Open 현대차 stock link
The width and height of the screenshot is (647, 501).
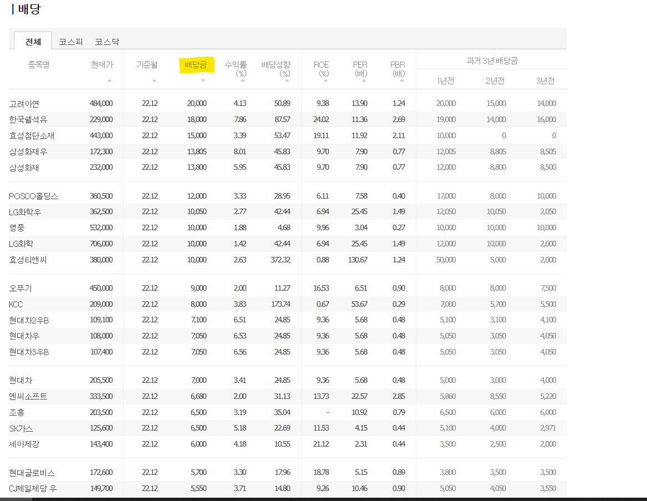click(x=21, y=381)
